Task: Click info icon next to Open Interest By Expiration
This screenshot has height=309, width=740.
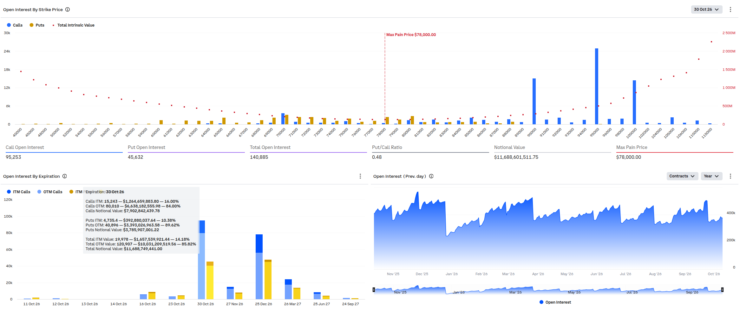Action: (x=65, y=176)
